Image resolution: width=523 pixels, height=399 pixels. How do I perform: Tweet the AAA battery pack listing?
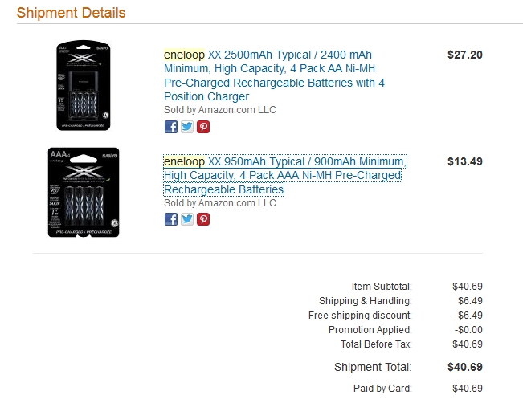186,219
